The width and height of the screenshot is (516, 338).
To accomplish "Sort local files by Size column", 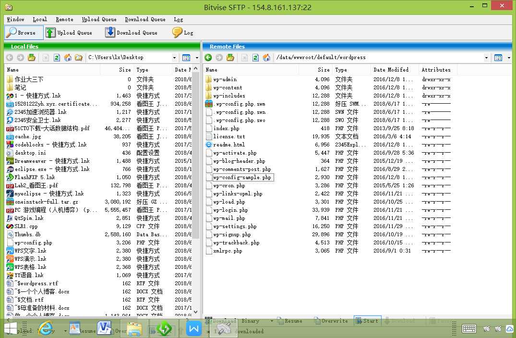I will (x=117, y=70).
